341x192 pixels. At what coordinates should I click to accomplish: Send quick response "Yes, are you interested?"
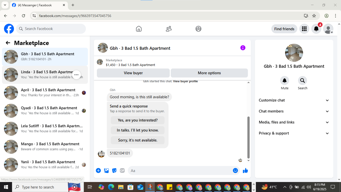[x=138, y=120]
